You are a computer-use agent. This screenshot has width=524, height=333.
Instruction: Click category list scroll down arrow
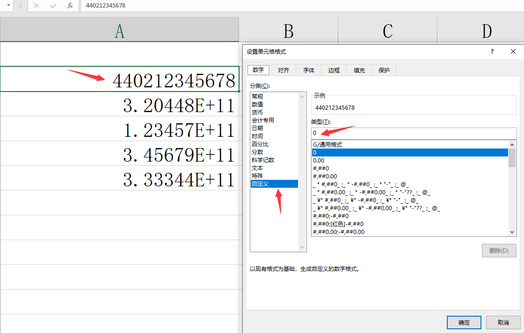[x=302, y=247]
